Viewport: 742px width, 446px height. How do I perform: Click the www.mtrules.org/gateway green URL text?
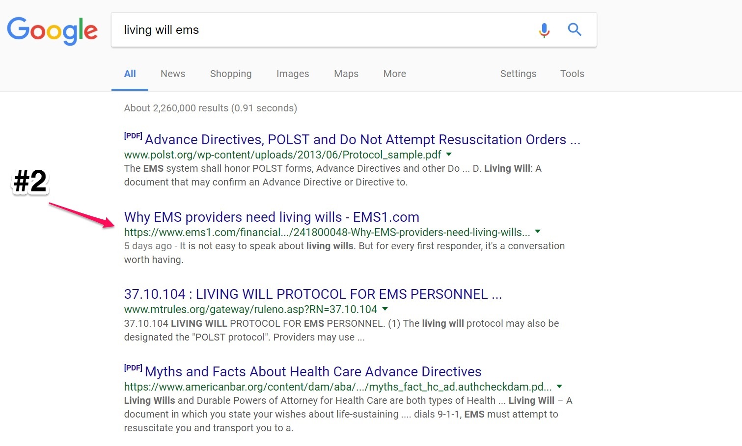pyautogui.click(x=250, y=309)
